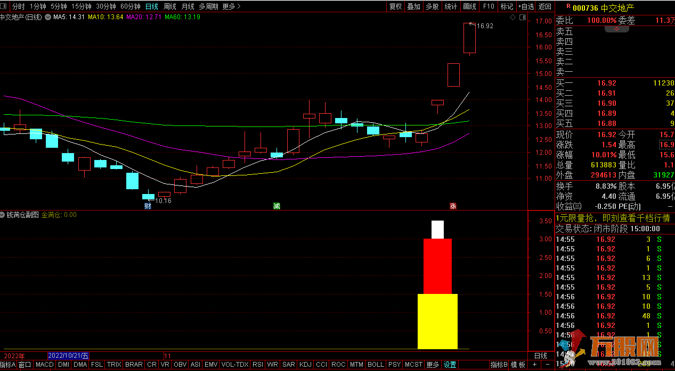Click the round dropdown arrow beside 中交地产(日线)
This screenshot has height=371, width=675.
coord(48,17)
